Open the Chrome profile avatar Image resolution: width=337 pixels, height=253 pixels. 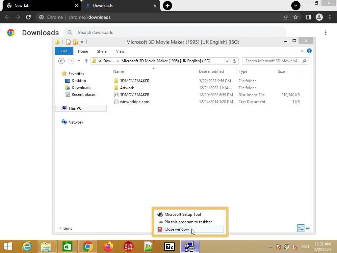pos(319,17)
